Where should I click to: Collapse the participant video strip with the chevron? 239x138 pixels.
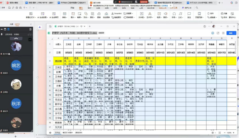point(16,38)
